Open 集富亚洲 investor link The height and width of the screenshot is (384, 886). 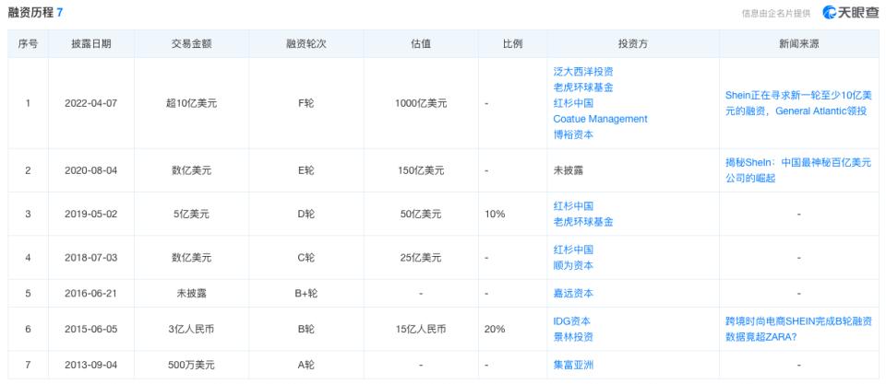pyautogui.click(x=572, y=365)
